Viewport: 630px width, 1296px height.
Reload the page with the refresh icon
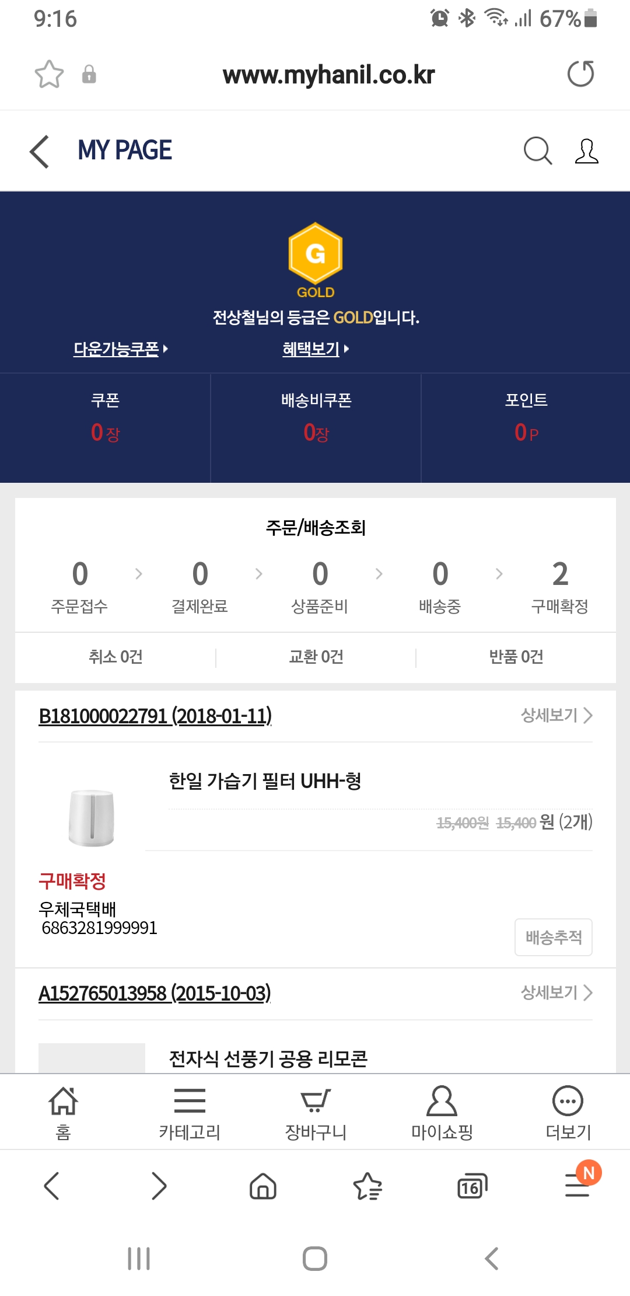580,74
